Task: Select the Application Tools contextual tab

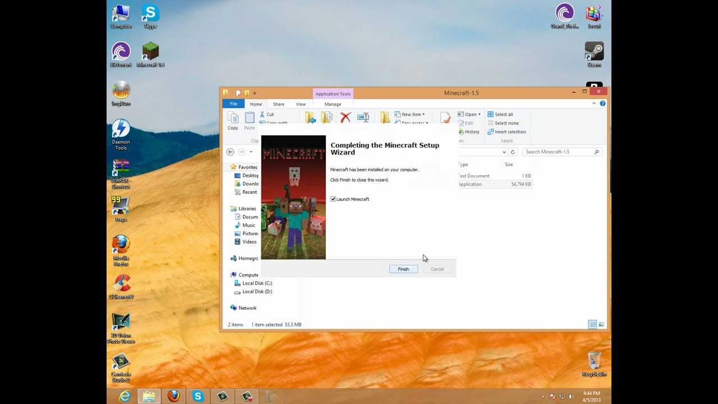Action: coord(333,94)
